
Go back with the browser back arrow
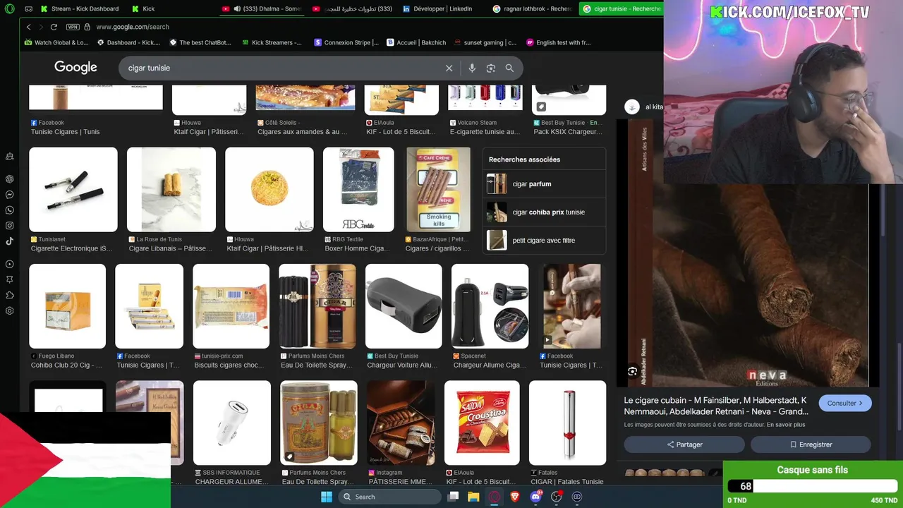[28, 27]
